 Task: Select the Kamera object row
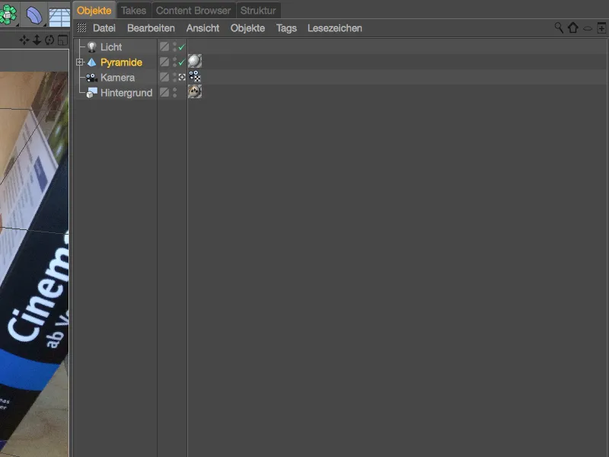[117, 78]
